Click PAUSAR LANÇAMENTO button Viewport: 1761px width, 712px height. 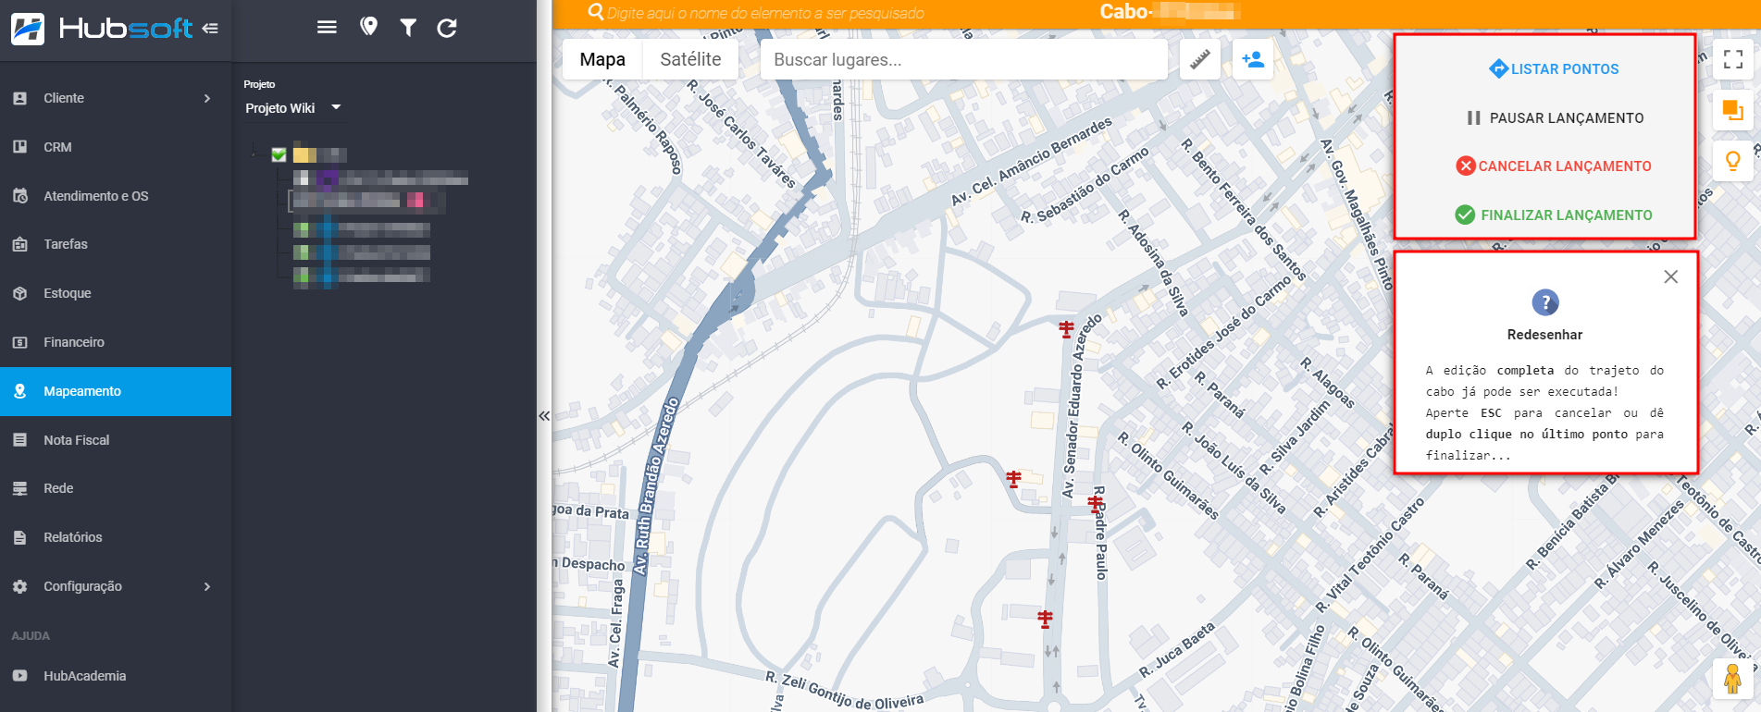click(1556, 118)
